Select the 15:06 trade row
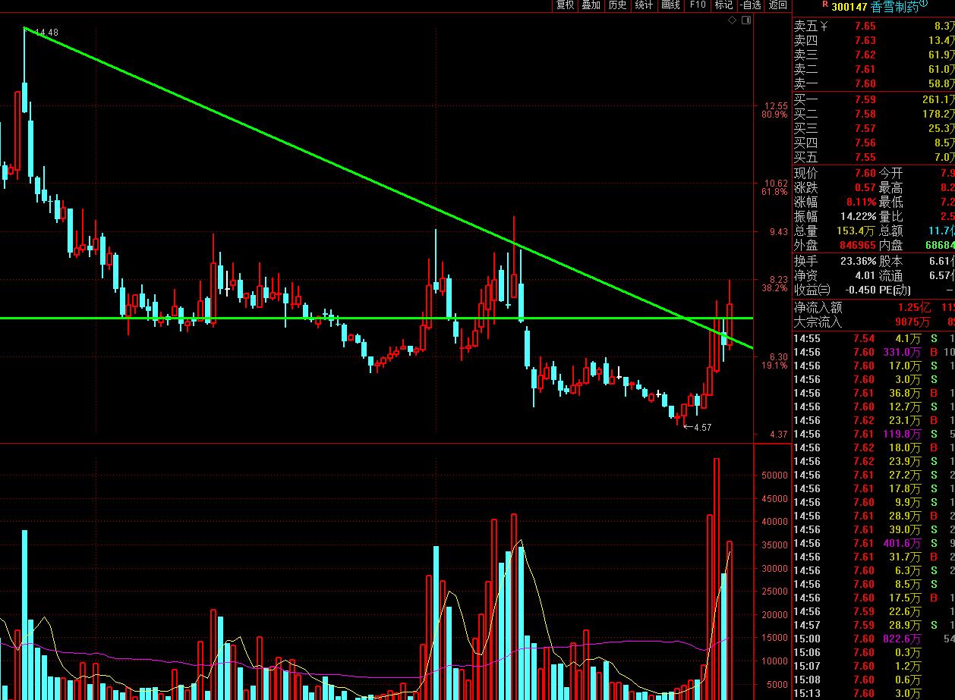Image resolution: width=955 pixels, height=700 pixels. click(874, 652)
